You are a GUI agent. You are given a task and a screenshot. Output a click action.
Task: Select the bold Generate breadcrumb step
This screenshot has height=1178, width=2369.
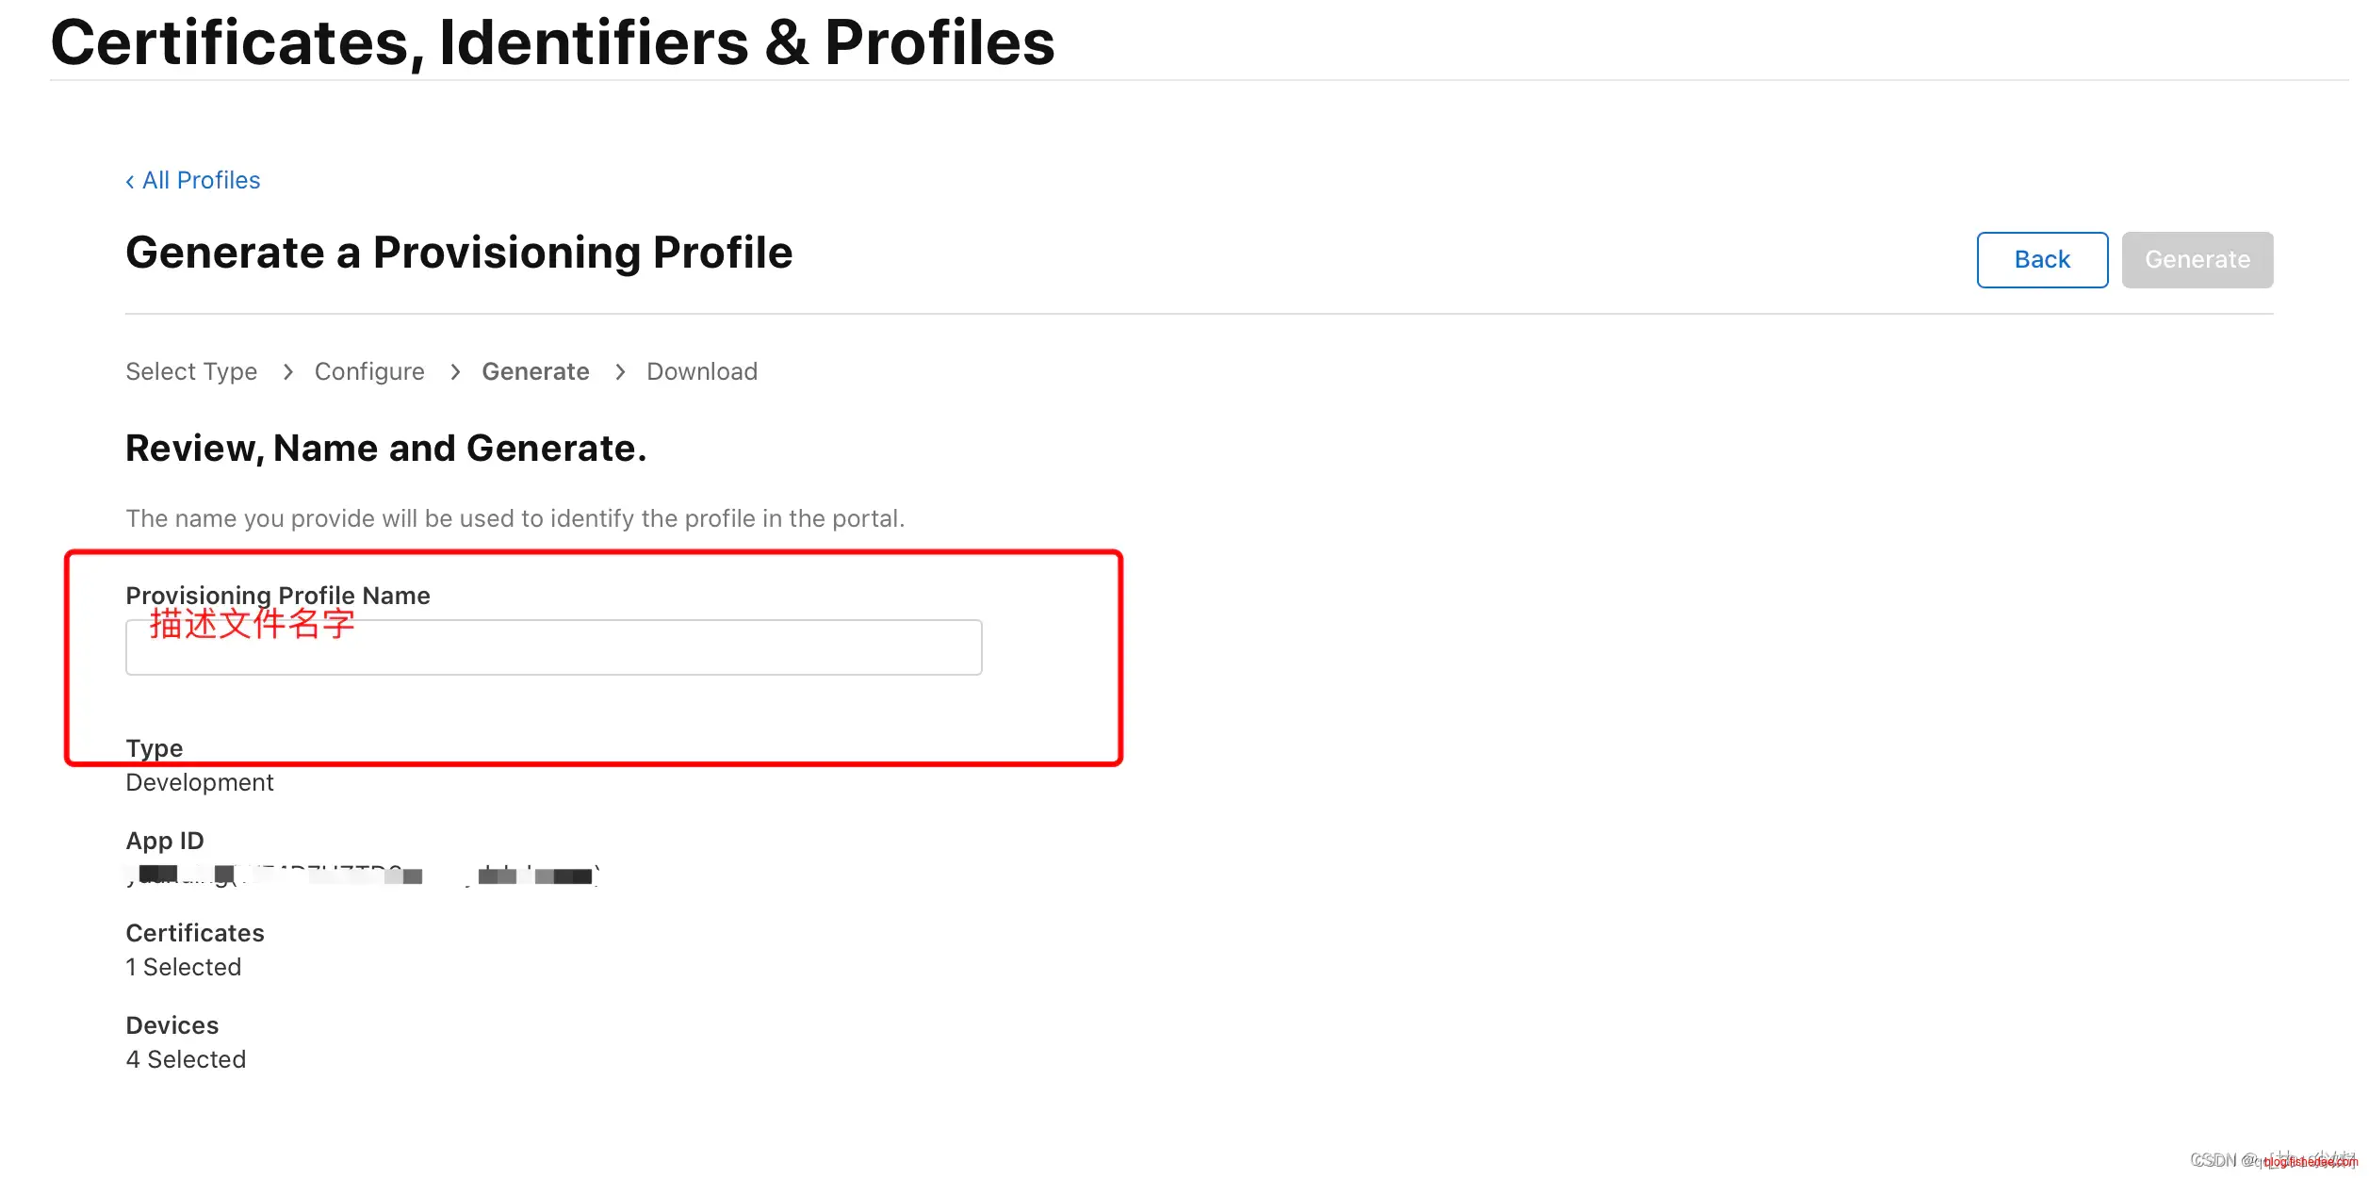535,371
